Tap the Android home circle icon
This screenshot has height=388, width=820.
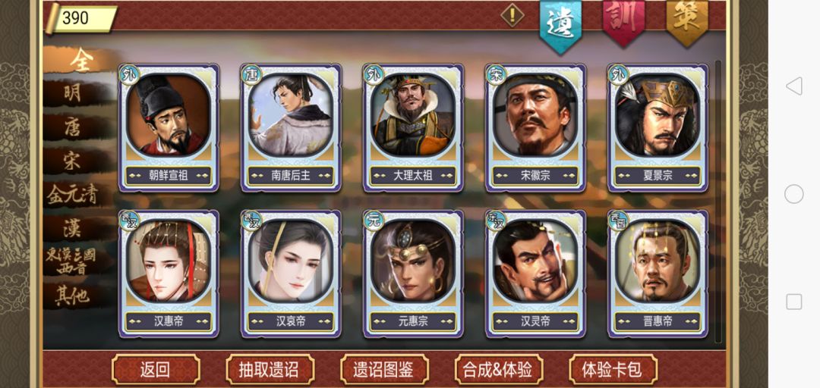click(x=793, y=194)
